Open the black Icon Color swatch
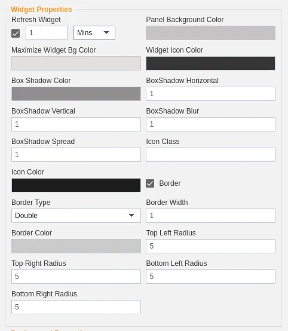Image resolution: width=288 pixels, height=331 pixels. 76,185
